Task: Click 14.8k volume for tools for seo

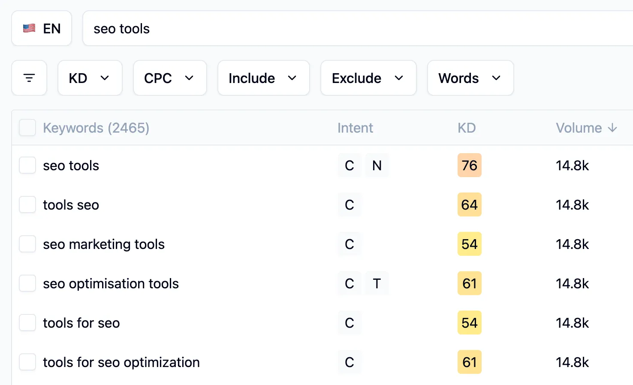Action: coord(573,323)
